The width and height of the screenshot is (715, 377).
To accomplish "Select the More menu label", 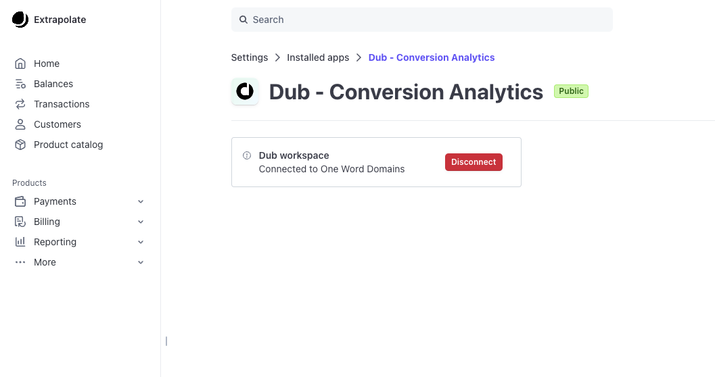I will tap(45, 262).
